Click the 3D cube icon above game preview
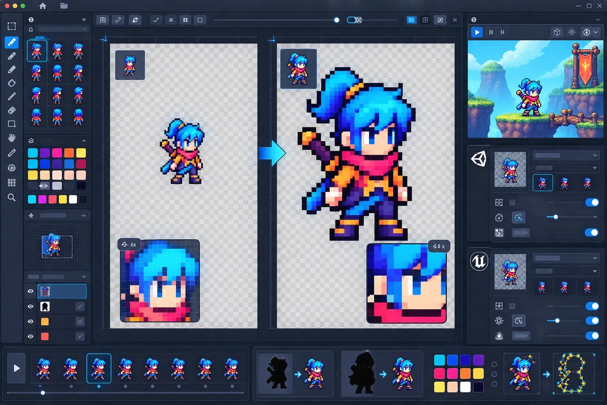This screenshot has height=405, width=607. (557, 32)
